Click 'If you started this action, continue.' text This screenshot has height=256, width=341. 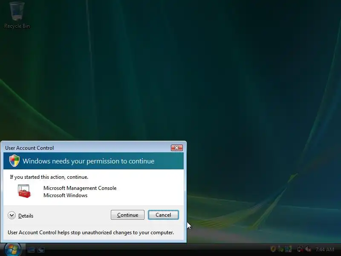tap(49, 177)
